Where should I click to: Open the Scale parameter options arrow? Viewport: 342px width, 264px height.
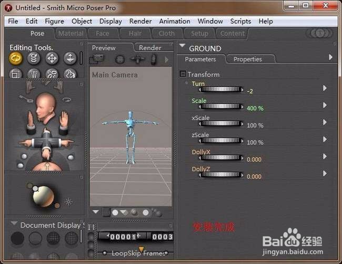click(325, 105)
